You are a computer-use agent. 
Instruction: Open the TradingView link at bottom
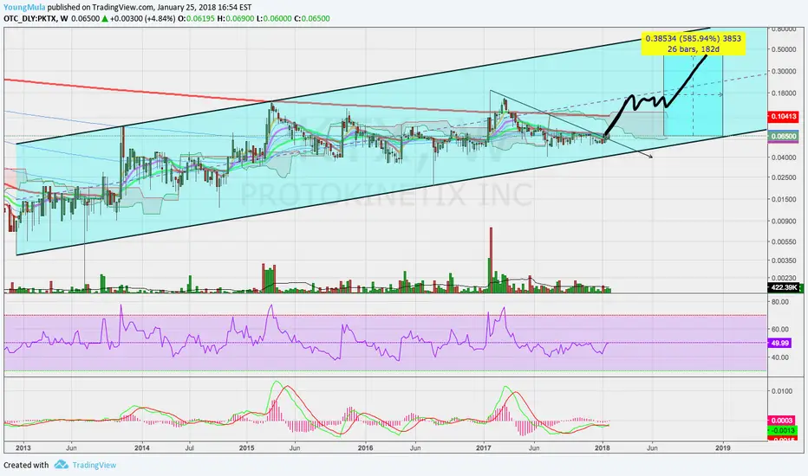pos(94,466)
